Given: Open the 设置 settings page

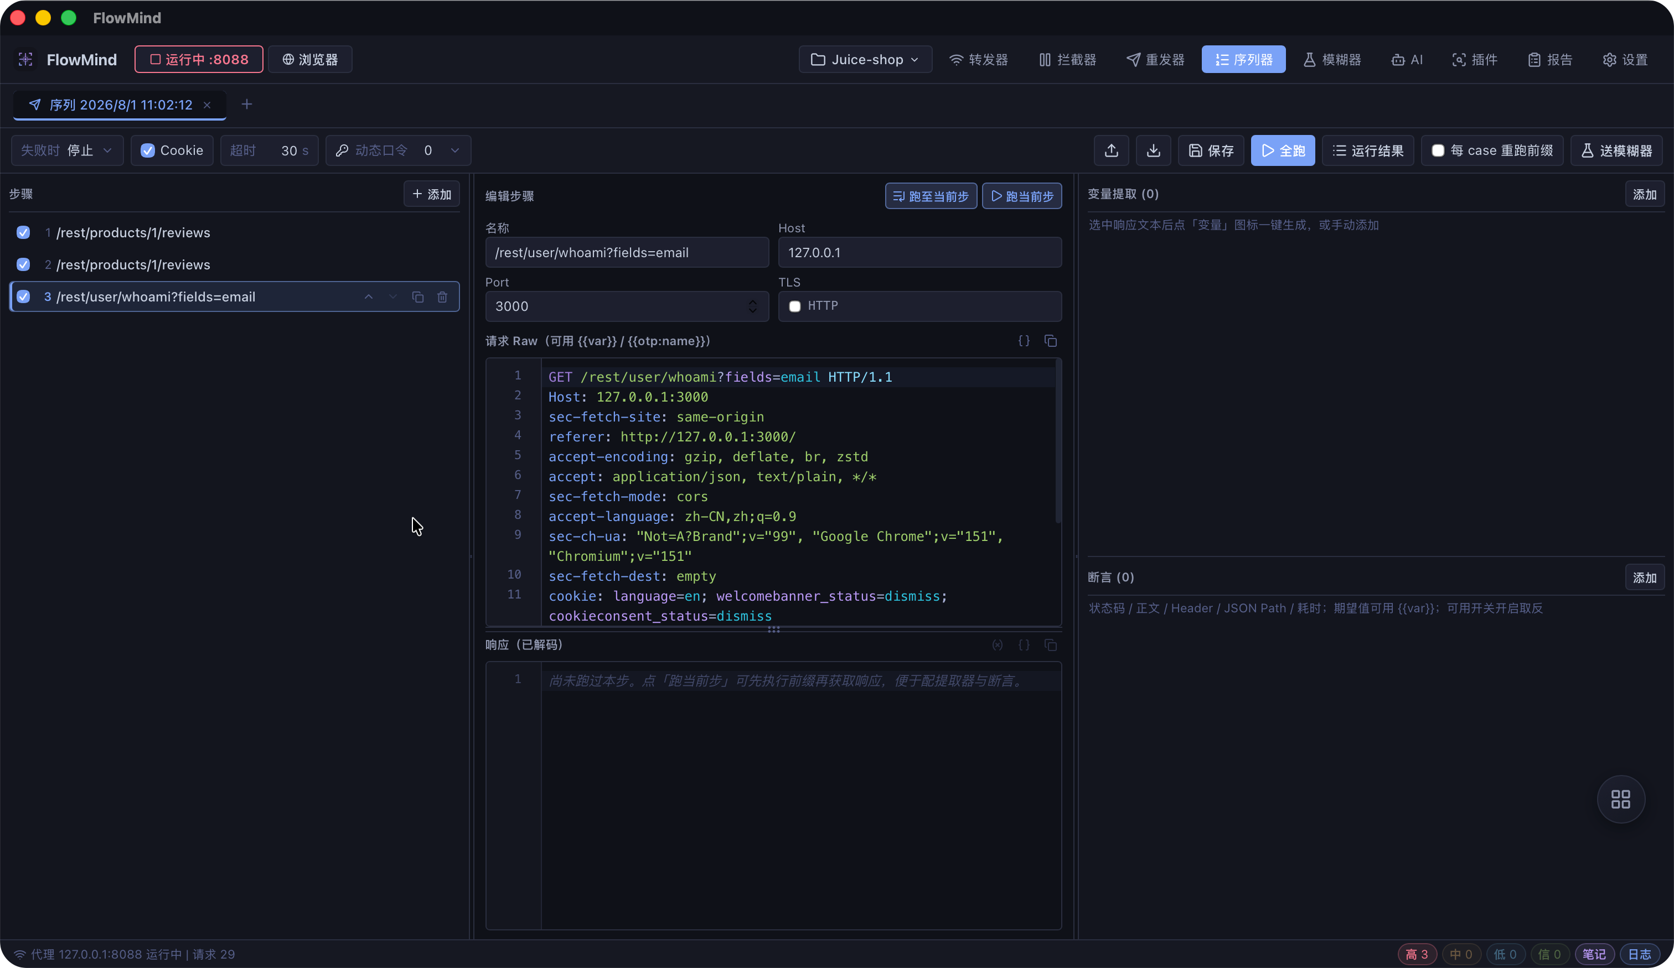Looking at the screenshot, I should [x=1625, y=60].
